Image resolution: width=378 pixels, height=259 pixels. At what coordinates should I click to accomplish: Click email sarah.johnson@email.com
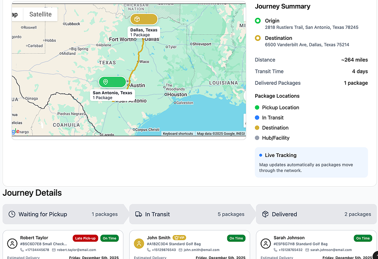coord(331,250)
